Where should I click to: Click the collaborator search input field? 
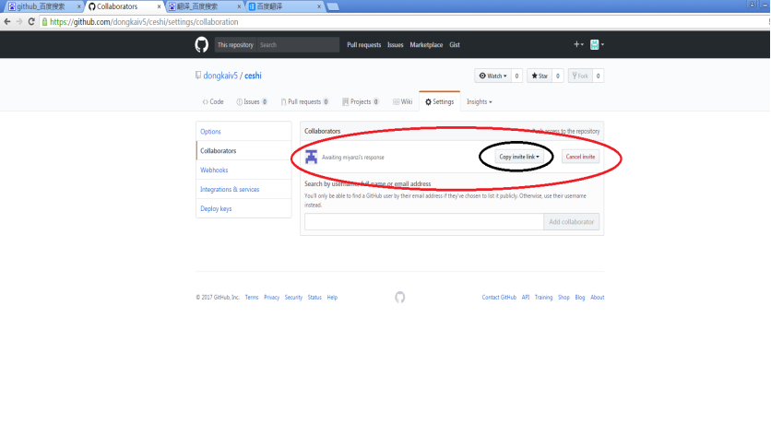[424, 221]
